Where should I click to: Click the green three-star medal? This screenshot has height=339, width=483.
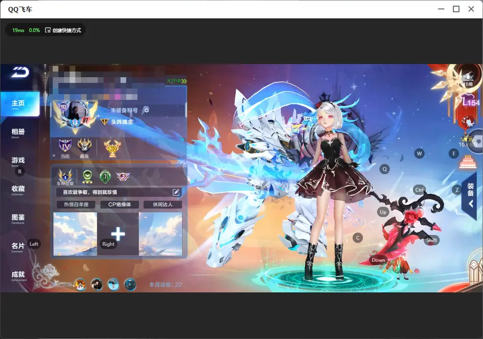pos(88,177)
